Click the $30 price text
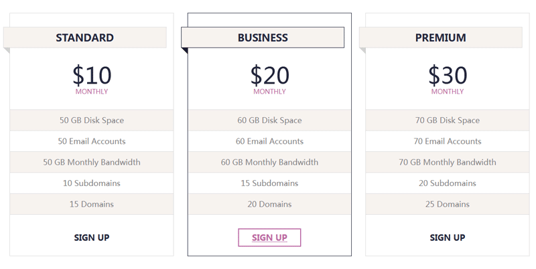Image resolution: width=536 pixels, height=269 pixels. [447, 75]
